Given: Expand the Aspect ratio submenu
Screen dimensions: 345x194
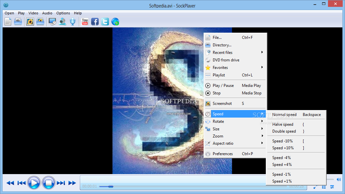Looking at the screenshot, I should point(235,143).
